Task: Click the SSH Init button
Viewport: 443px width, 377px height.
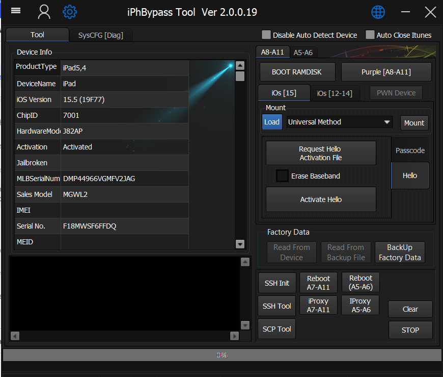Action: 277,283
